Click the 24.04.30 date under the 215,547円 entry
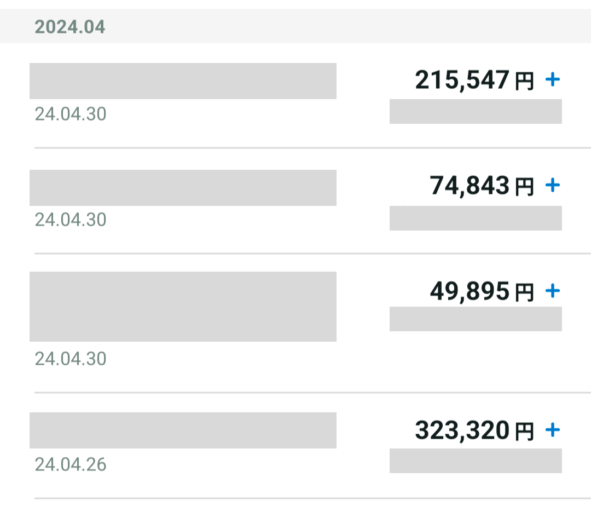The image size is (591, 506). pyautogui.click(x=71, y=114)
